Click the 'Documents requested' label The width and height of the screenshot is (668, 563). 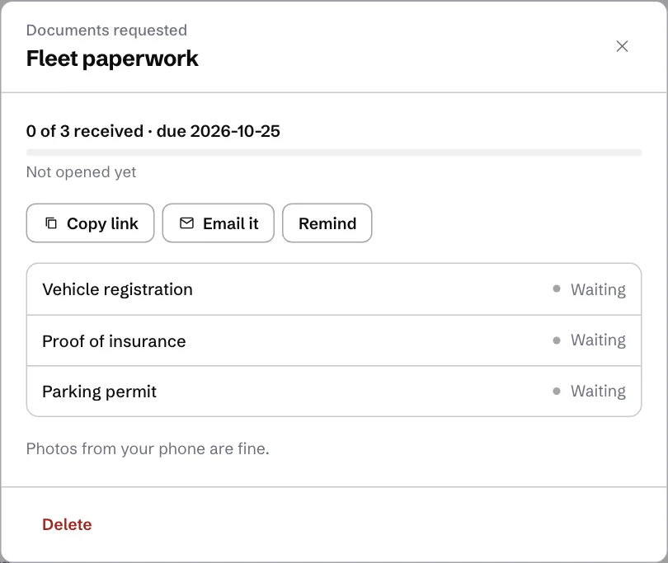pyautogui.click(x=106, y=30)
